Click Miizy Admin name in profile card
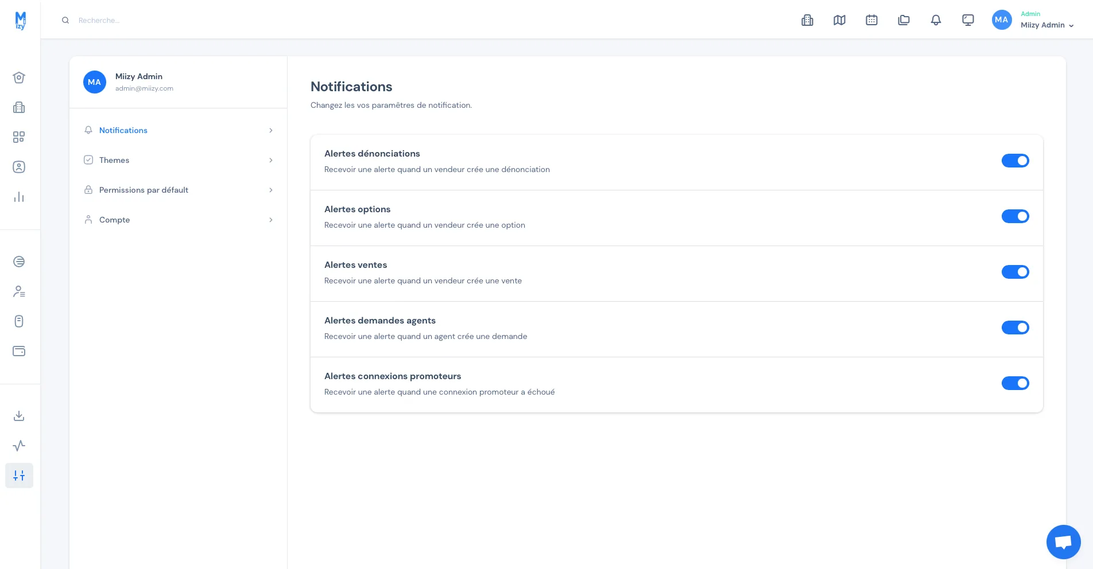This screenshot has width=1093, height=569. click(139, 76)
